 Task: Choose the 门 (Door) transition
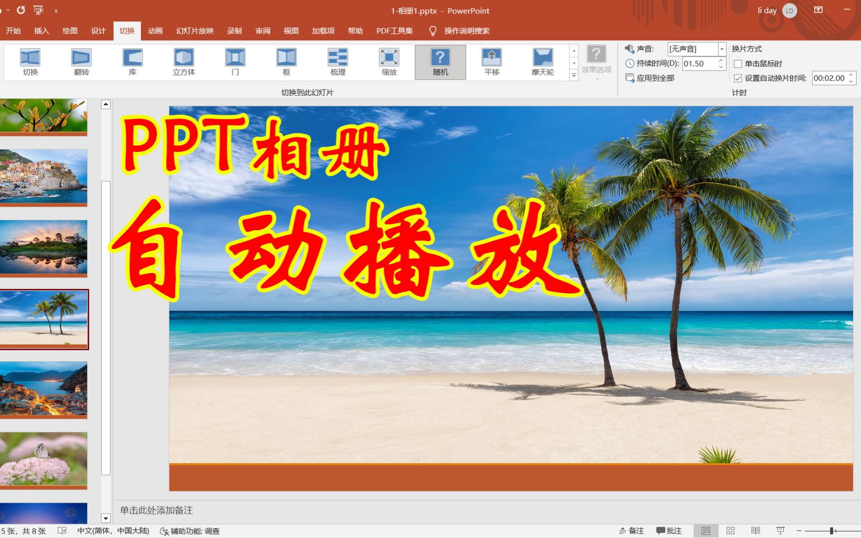click(235, 61)
